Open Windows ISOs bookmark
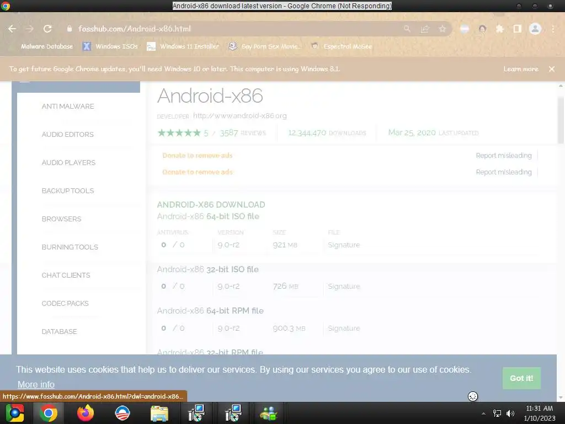This screenshot has width=565, height=424. click(x=110, y=46)
